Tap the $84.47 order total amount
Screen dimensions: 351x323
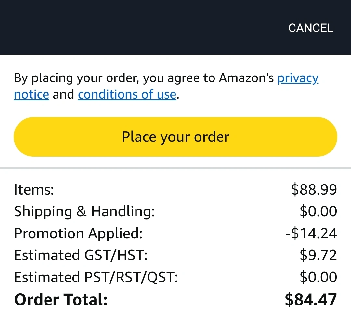pos(311,300)
